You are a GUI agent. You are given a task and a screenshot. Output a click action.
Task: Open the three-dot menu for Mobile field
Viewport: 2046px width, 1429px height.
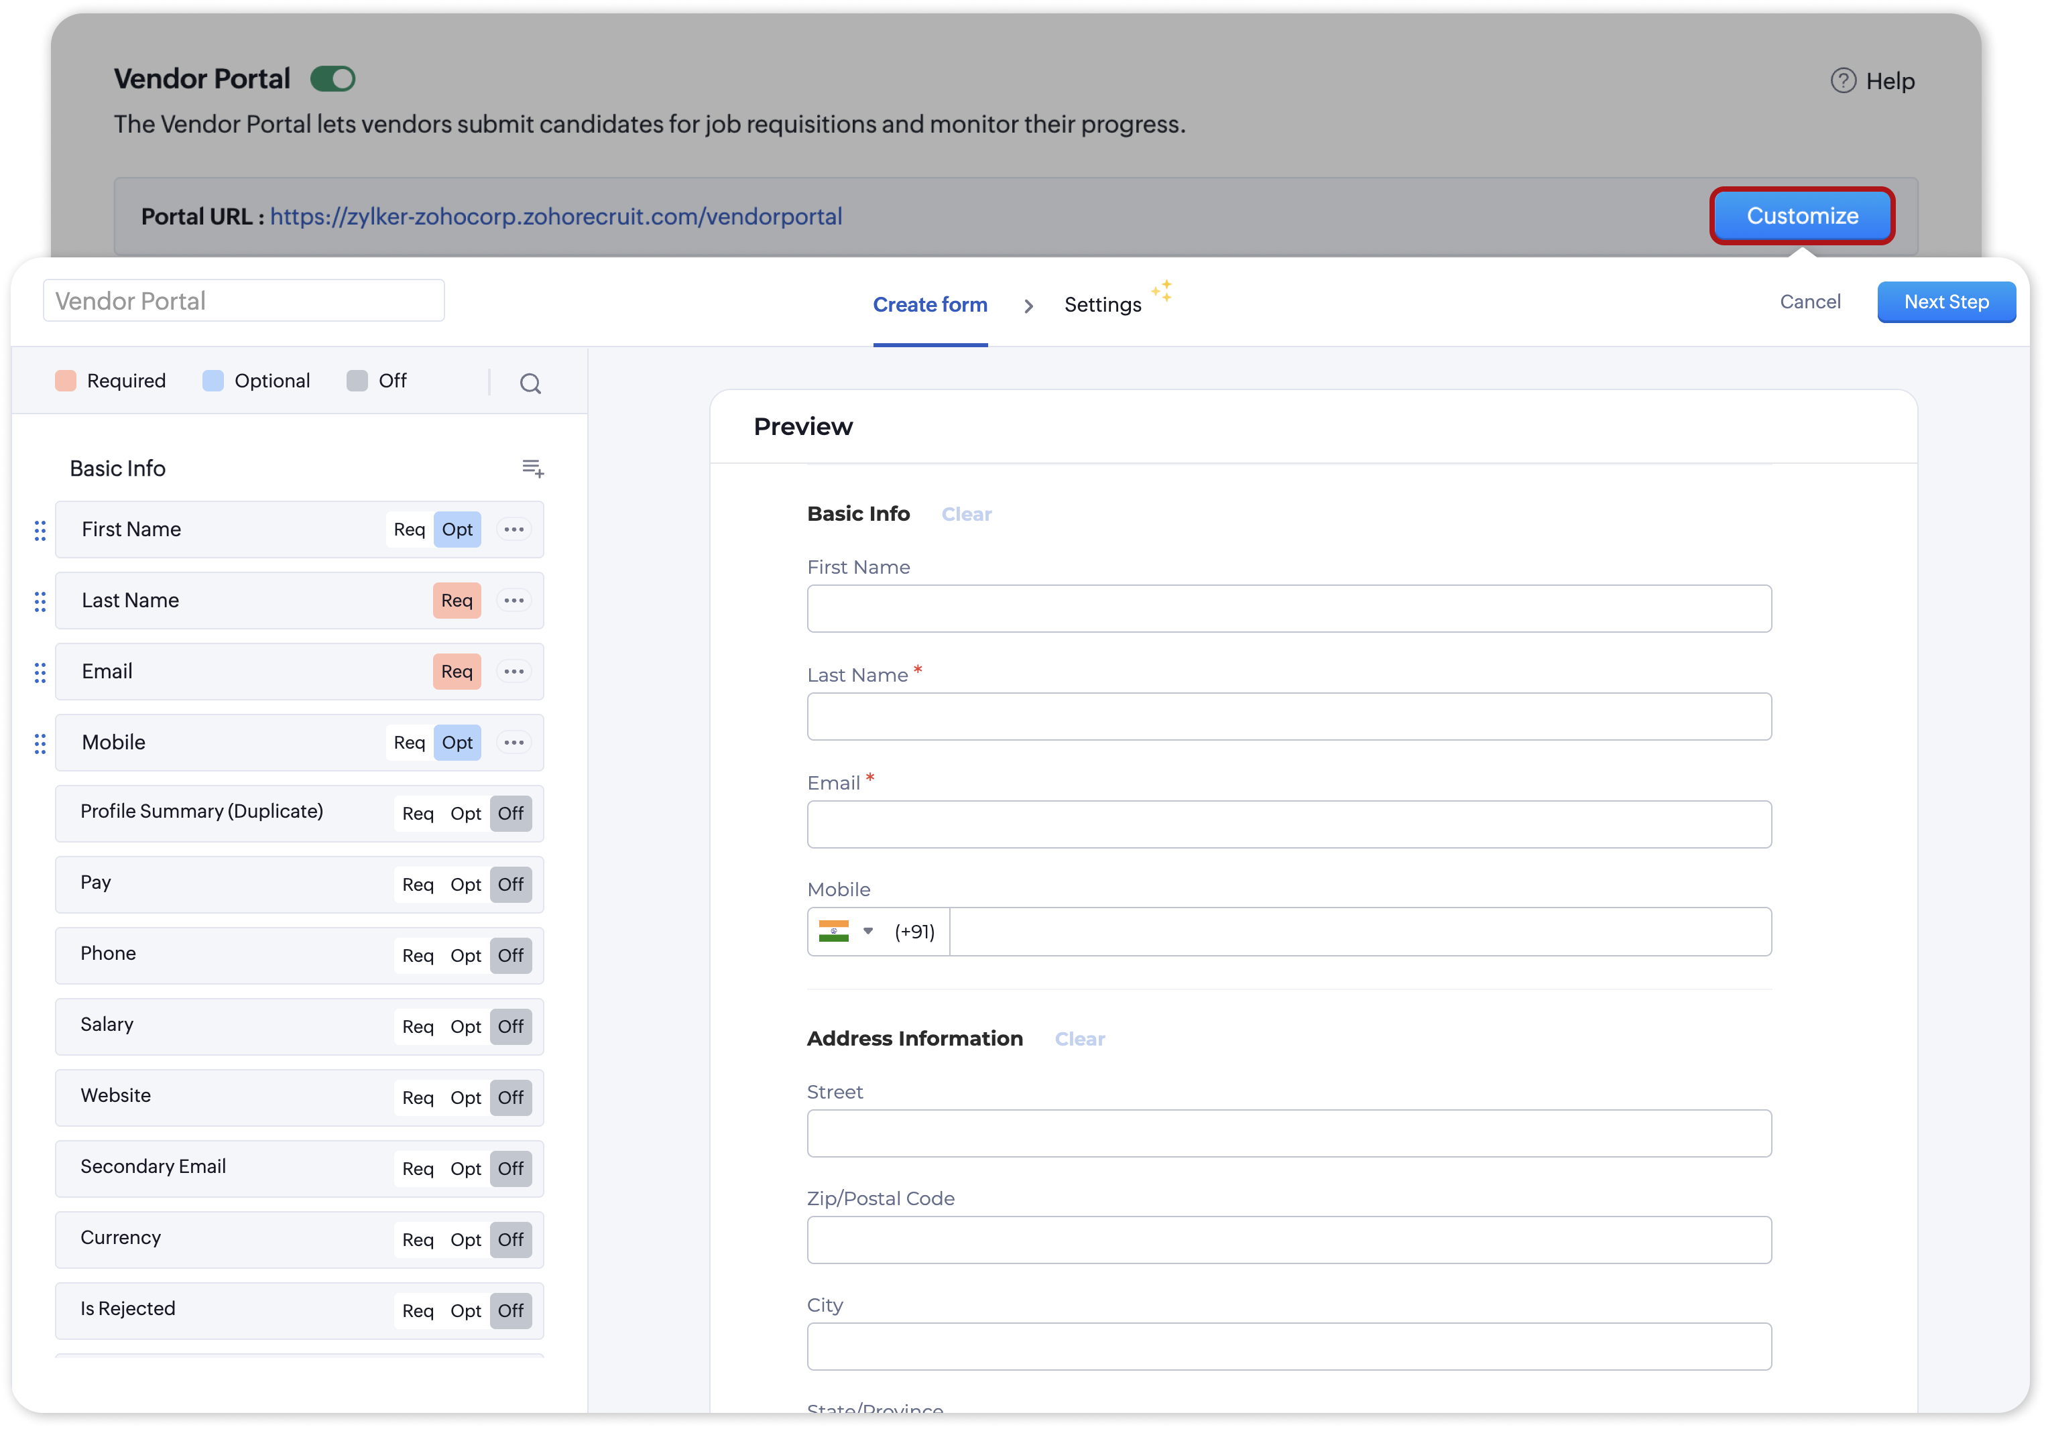[x=514, y=742]
